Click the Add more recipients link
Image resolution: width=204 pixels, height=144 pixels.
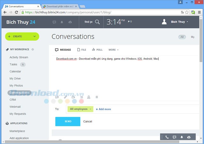103,109
